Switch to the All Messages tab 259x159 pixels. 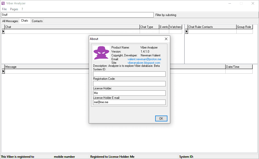[10, 21]
